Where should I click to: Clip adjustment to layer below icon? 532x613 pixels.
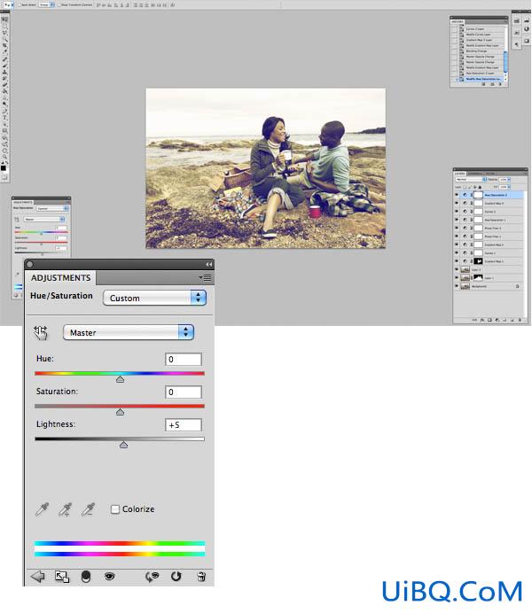(86, 577)
